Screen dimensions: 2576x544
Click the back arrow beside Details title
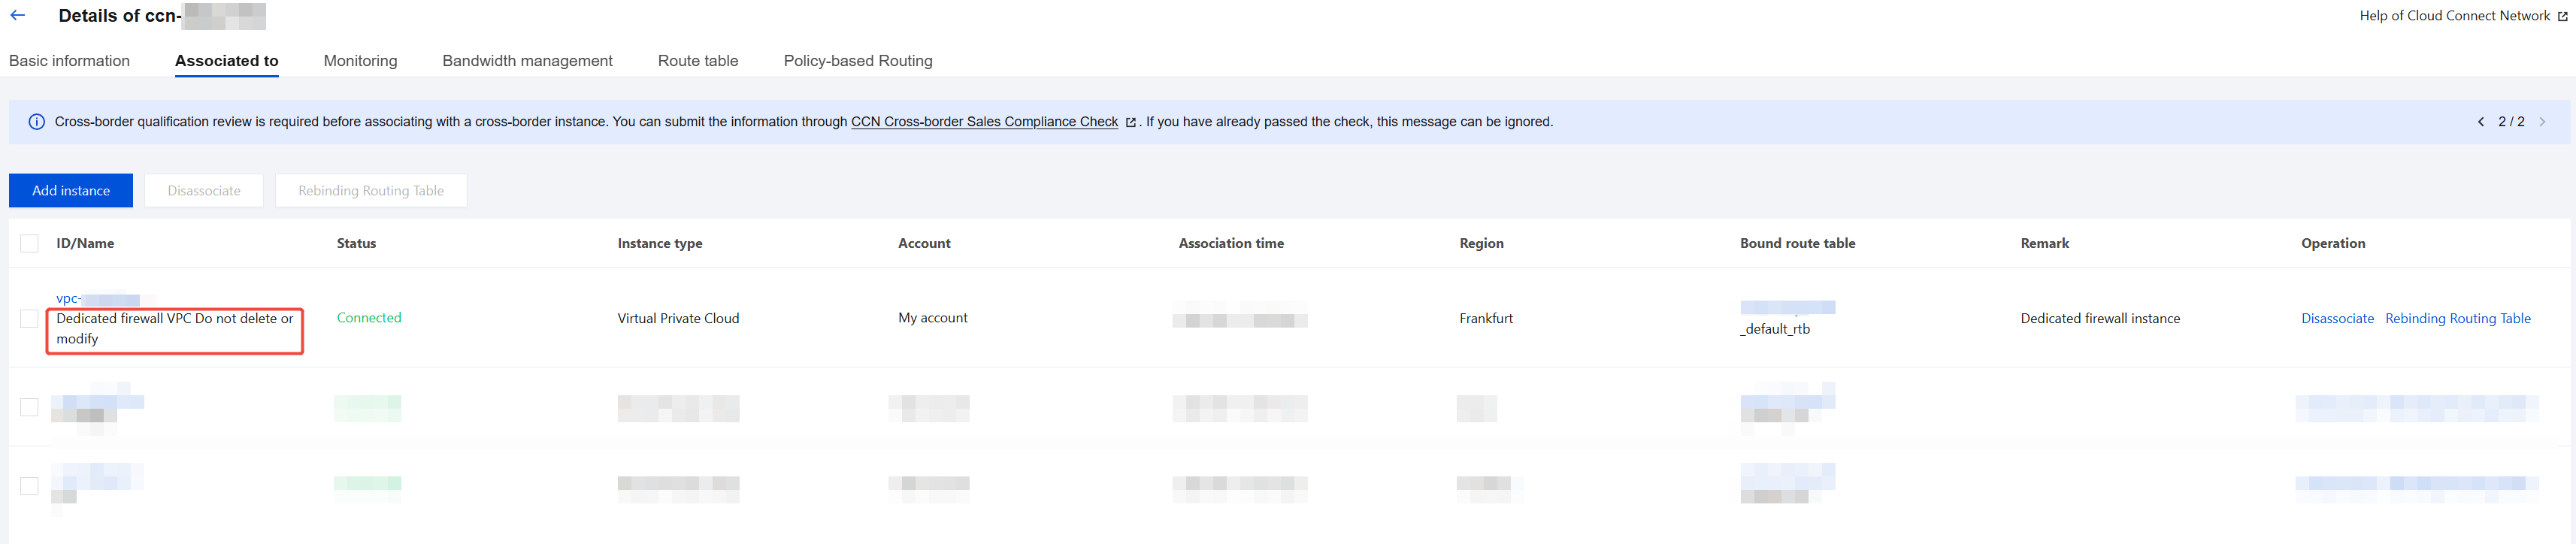[x=17, y=15]
